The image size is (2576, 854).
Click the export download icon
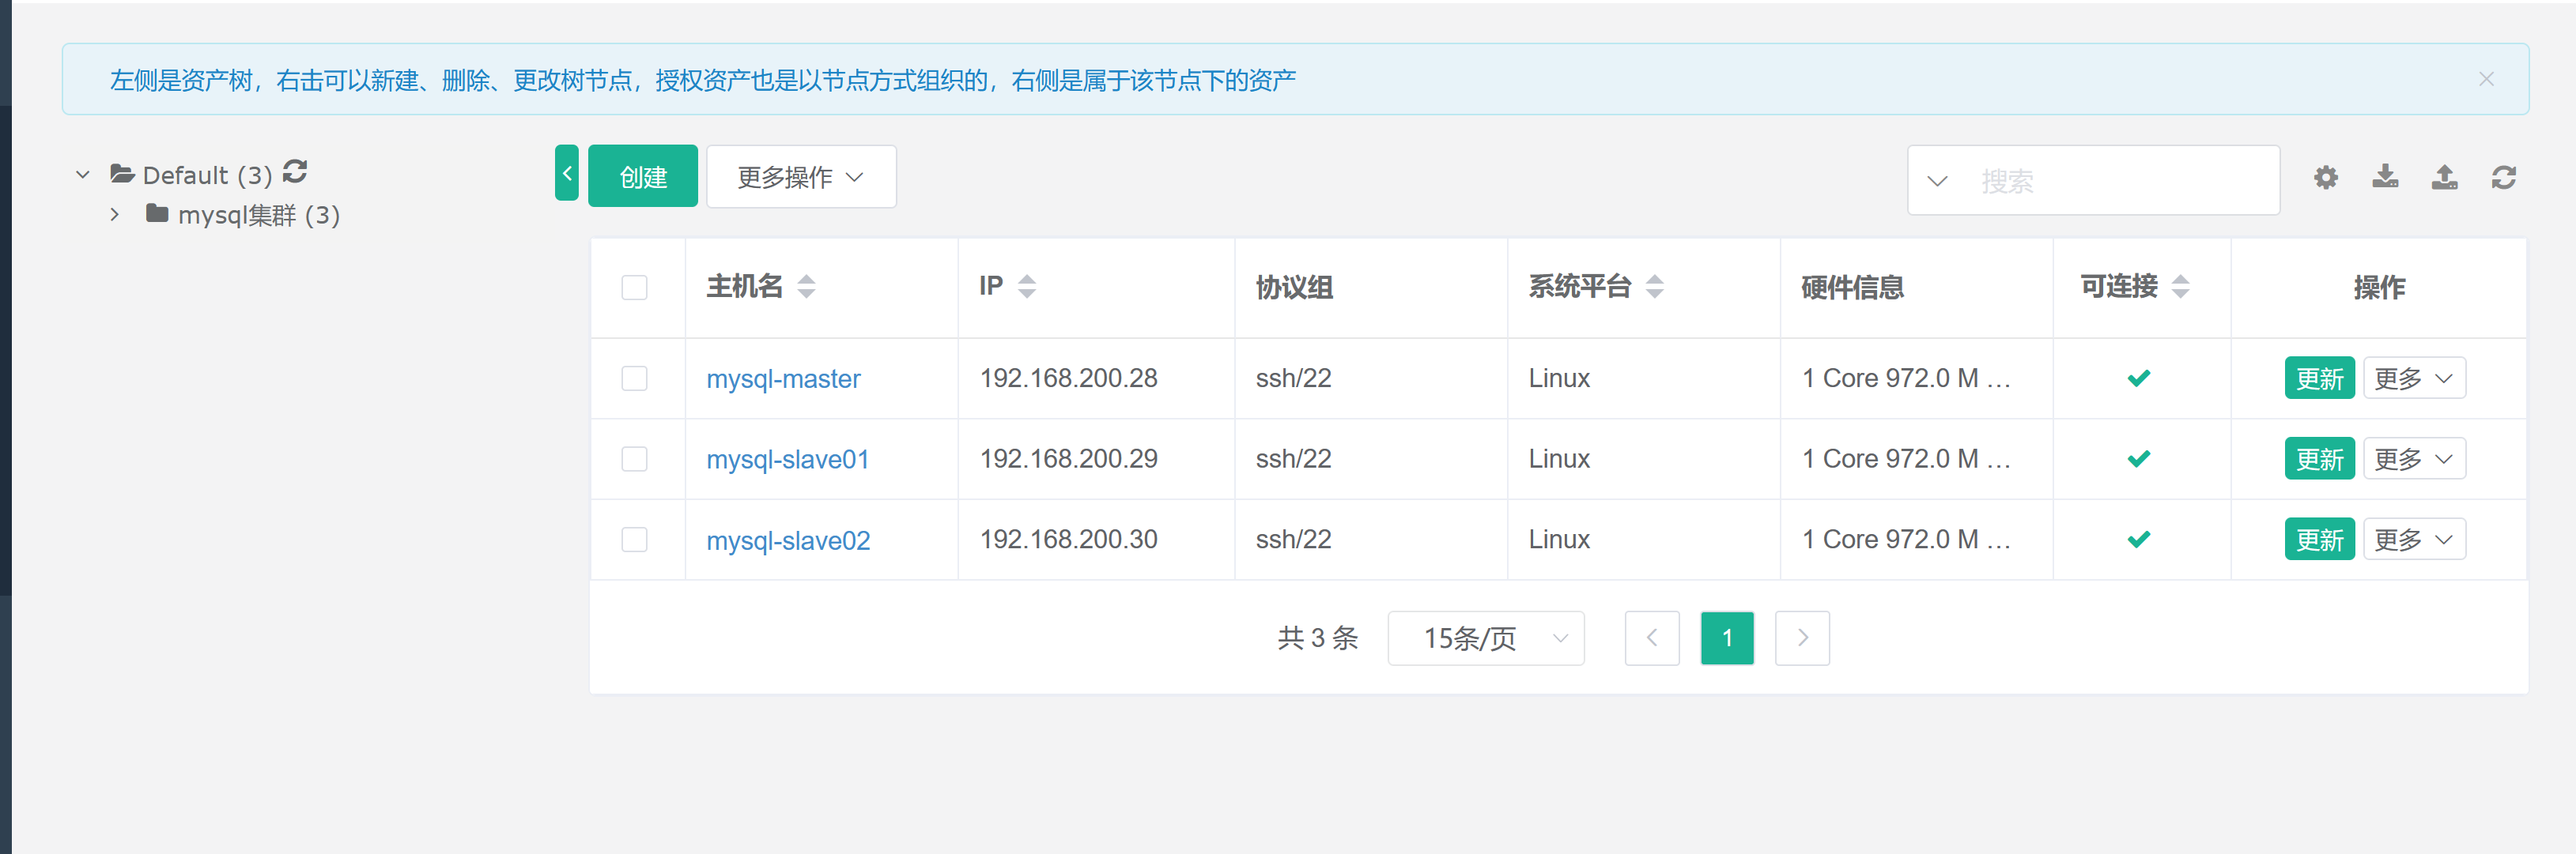pos(2385,177)
